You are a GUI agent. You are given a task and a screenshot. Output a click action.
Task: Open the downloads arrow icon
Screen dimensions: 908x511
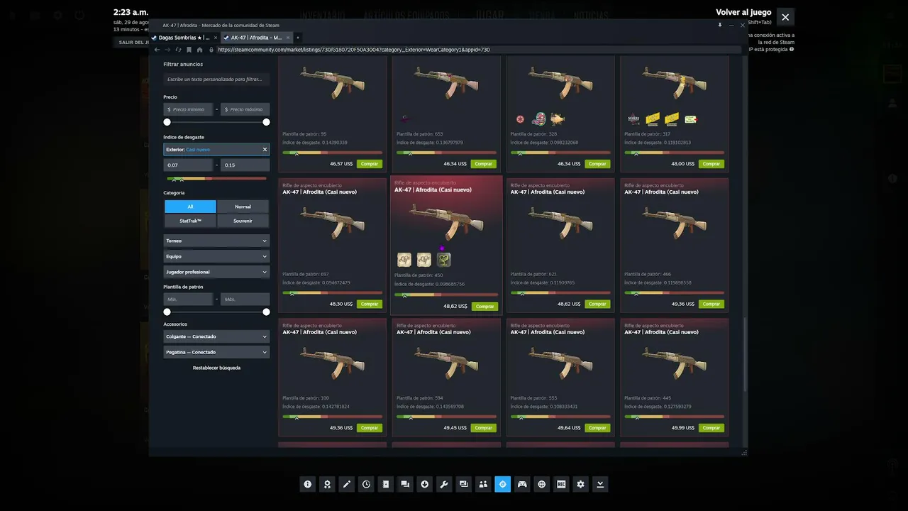tap(425, 484)
